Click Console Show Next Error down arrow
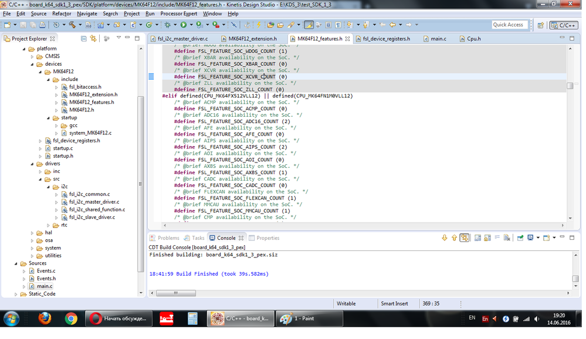 click(x=445, y=238)
